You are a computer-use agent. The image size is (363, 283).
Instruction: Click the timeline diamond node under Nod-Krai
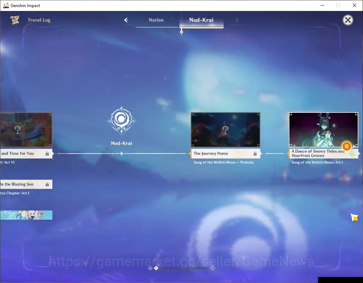click(x=122, y=154)
